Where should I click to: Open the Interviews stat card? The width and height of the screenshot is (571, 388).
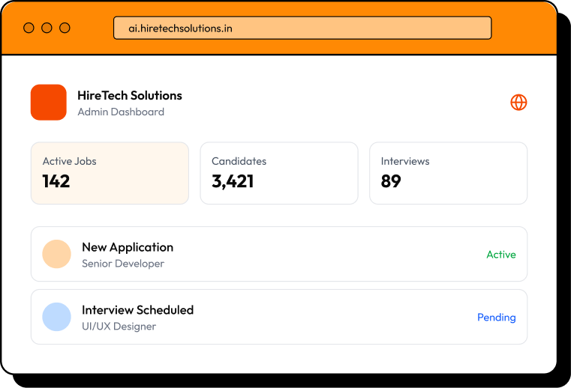pyautogui.click(x=448, y=173)
